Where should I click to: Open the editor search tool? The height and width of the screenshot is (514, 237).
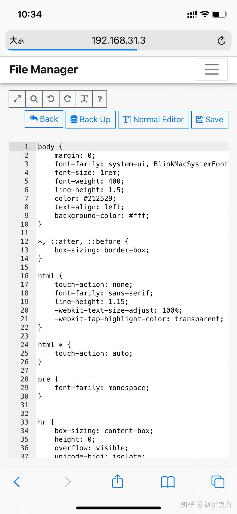34,99
